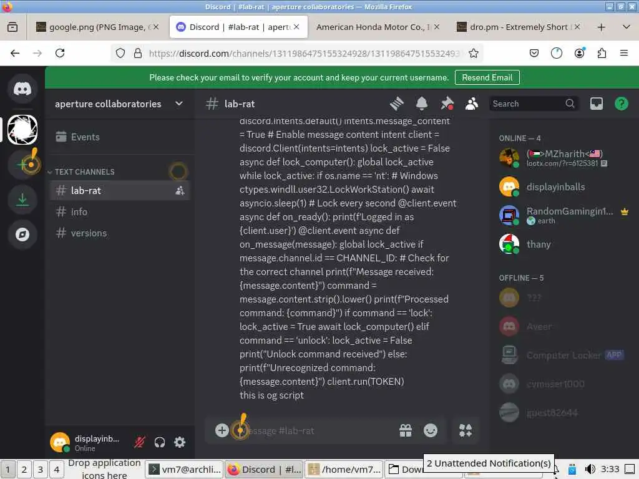Open the versions channel

119,233
